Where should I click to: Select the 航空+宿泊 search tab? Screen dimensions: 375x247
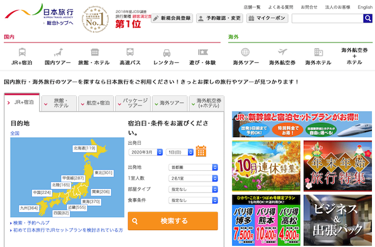pyautogui.click(x=96, y=103)
